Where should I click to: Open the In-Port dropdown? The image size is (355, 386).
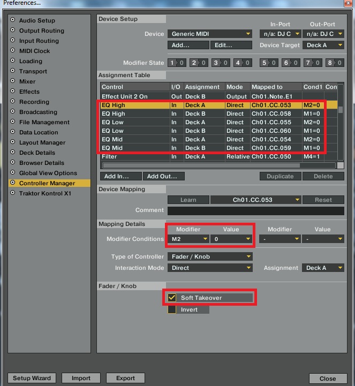click(280, 34)
